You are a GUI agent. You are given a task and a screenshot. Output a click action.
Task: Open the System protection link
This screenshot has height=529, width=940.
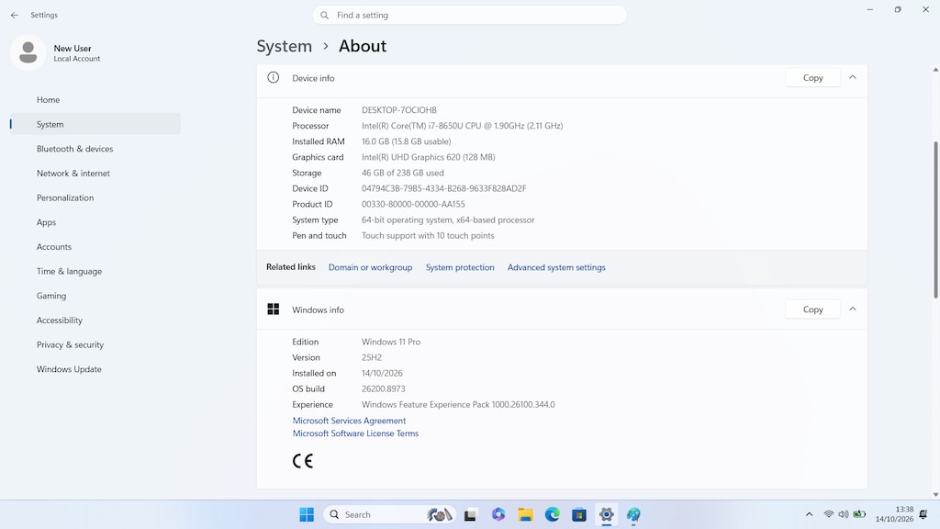(460, 267)
